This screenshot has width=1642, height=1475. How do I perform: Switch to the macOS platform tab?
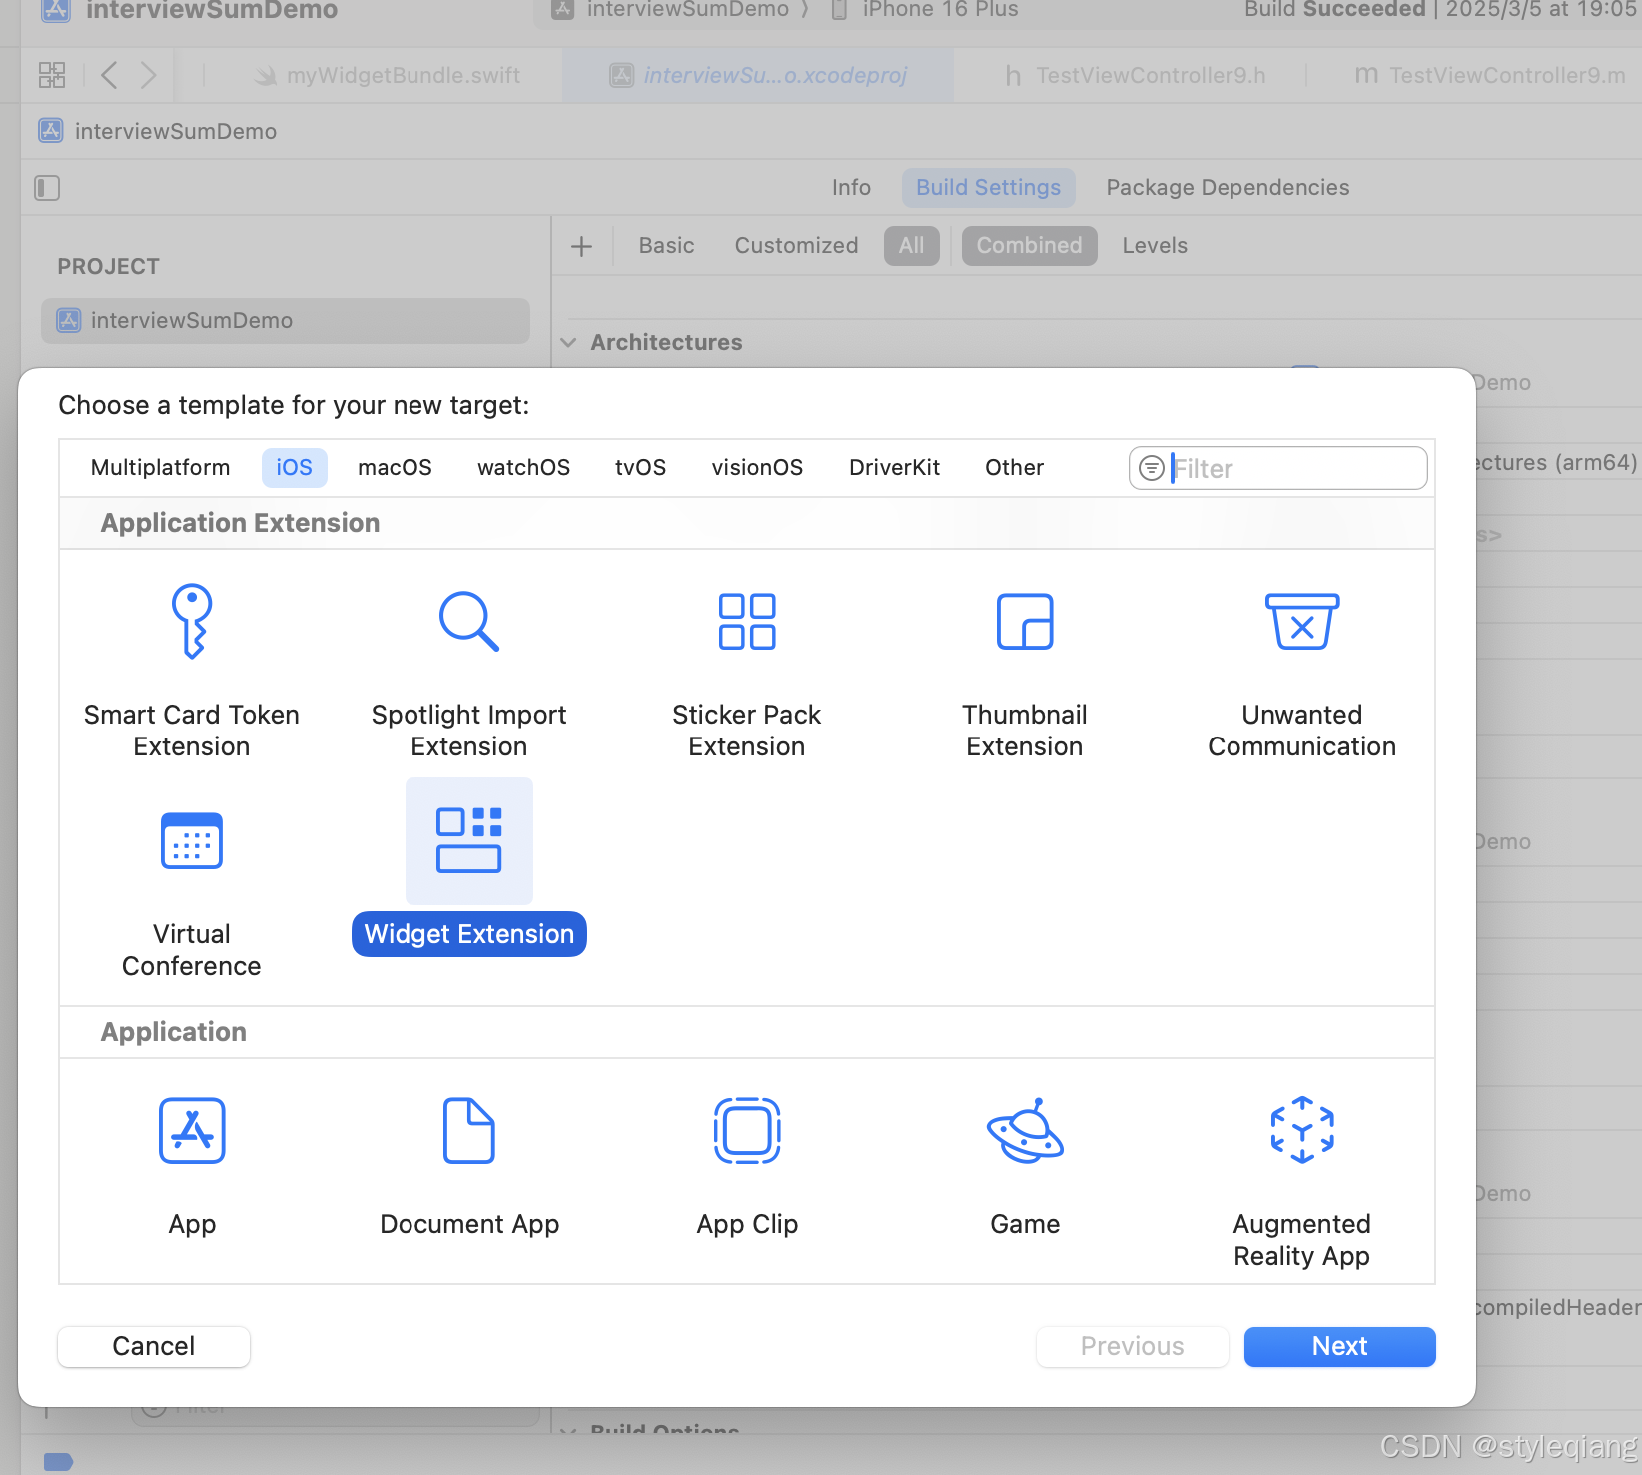(395, 468)
